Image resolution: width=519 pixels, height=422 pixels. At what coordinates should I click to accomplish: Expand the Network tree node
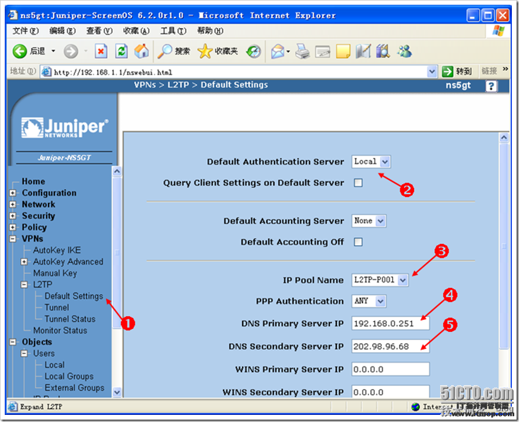[12, 204]
